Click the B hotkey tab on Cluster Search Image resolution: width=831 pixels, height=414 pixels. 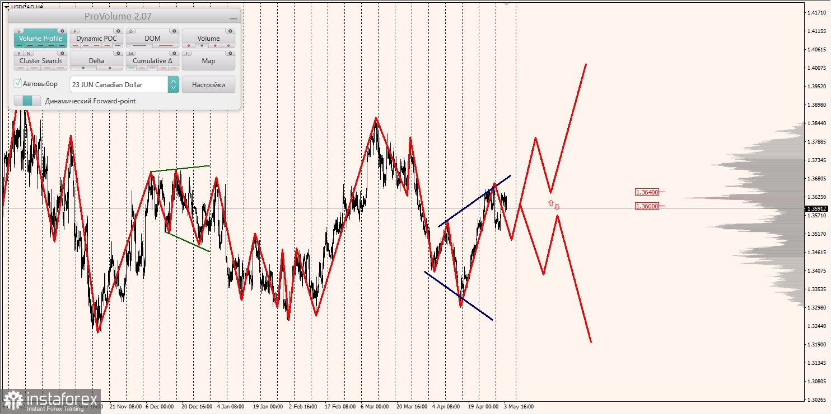[x=19, y=54]
